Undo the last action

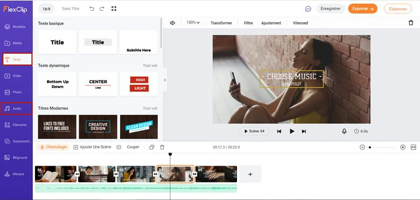[92, 9]
